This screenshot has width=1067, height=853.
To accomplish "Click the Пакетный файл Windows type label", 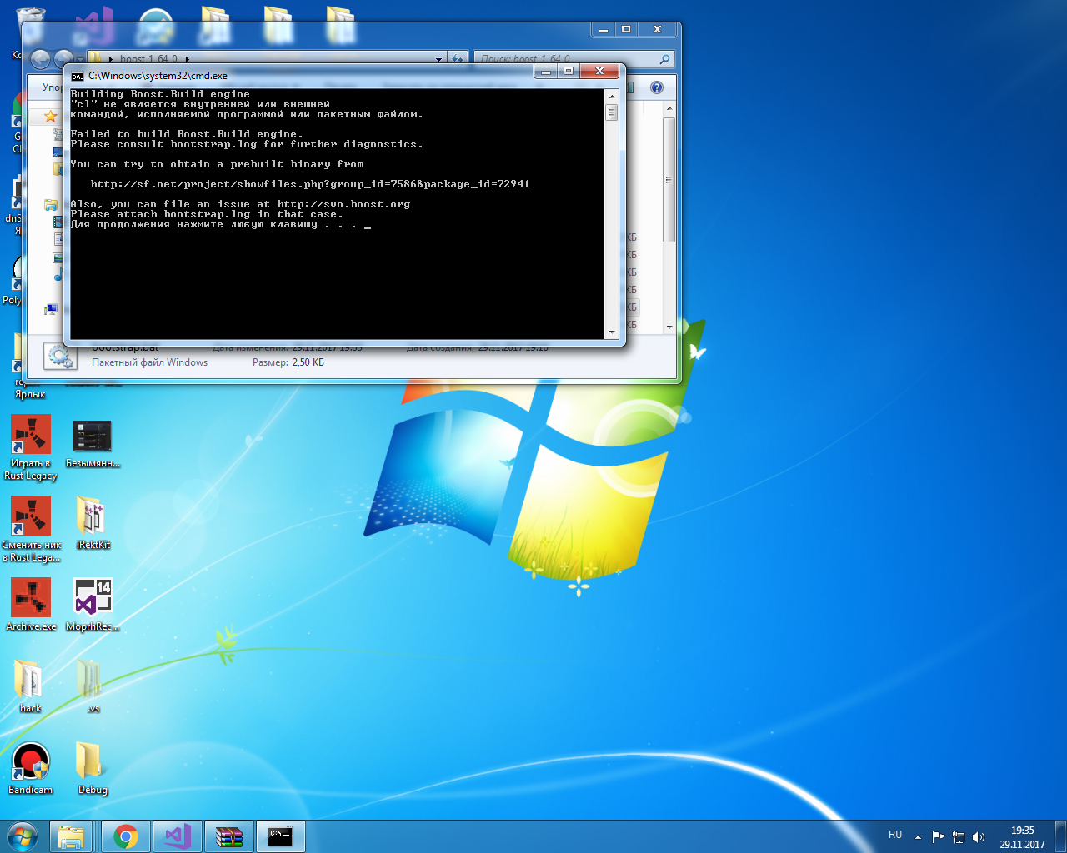I will click(150, 362).
